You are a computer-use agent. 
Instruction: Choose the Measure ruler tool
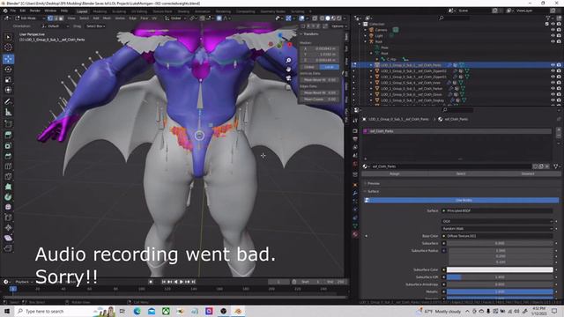[x=8, y=112]
